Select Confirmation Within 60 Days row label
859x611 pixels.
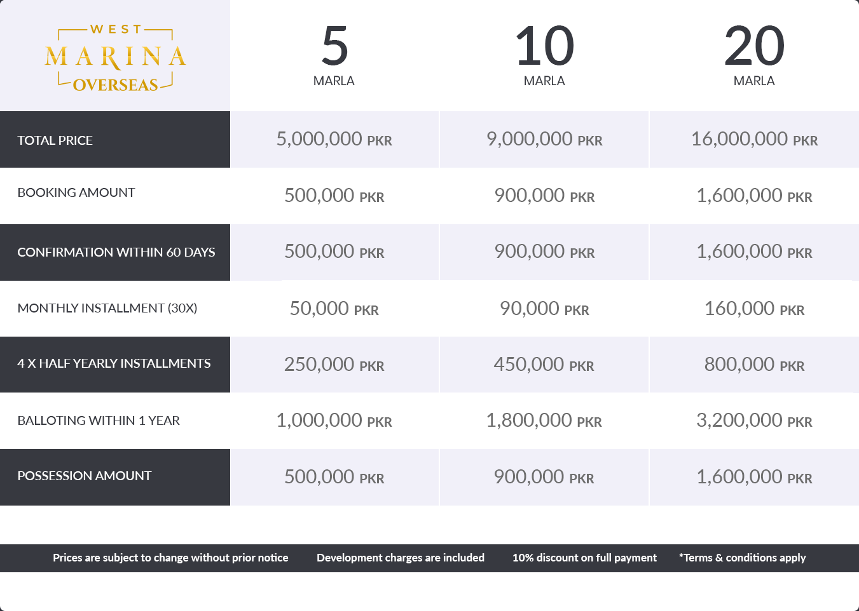pos(116,252)
